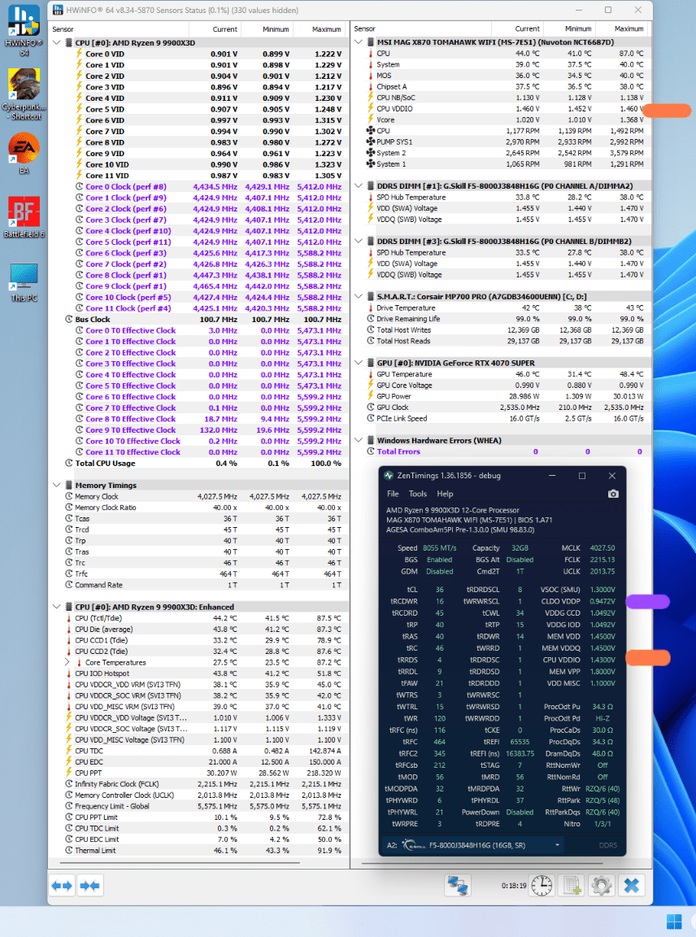Collapse the GPU NVIDIA GeForce RTX 4070 SUPER group

click(359, 363)
